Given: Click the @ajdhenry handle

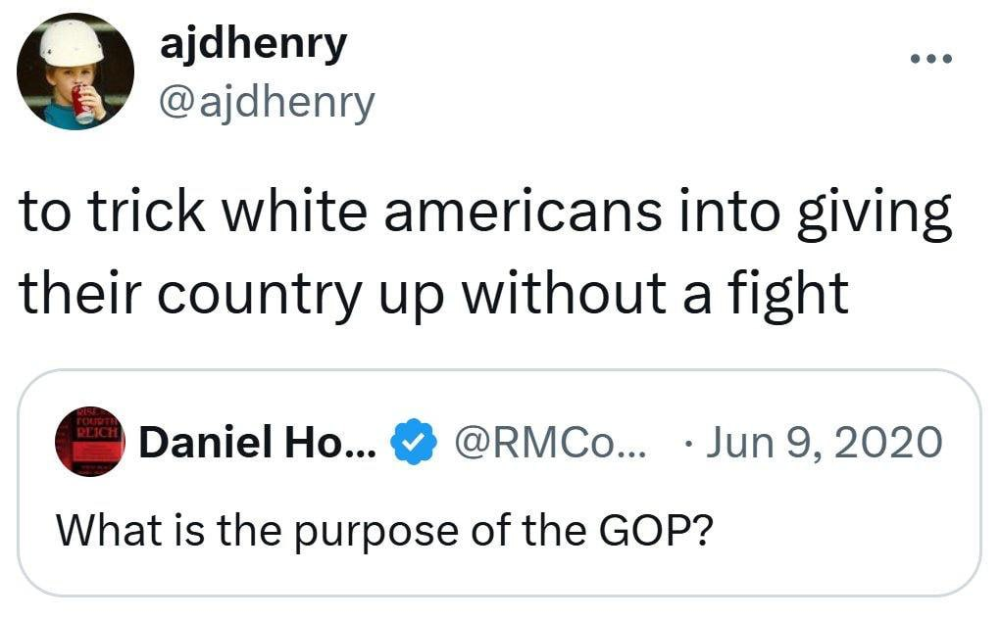Looking at the screenshot, I should [x=267, y=100].
